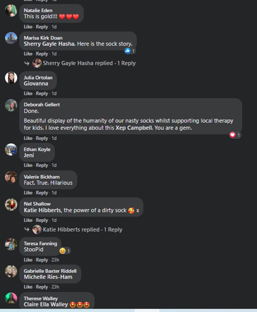The image size is (257, 312).
Task: Click the 23h timestamp on Gabrielle's comment
Action: coord(55,287)
